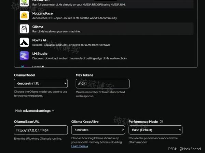Screen dimensions: 205x153
Task: Collapse Hide advanced settings
Action: (x=35, y=111)
